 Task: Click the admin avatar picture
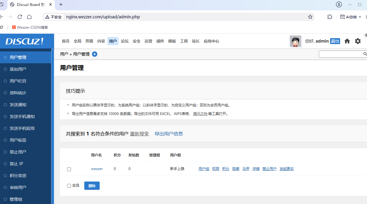coord(295,41)
